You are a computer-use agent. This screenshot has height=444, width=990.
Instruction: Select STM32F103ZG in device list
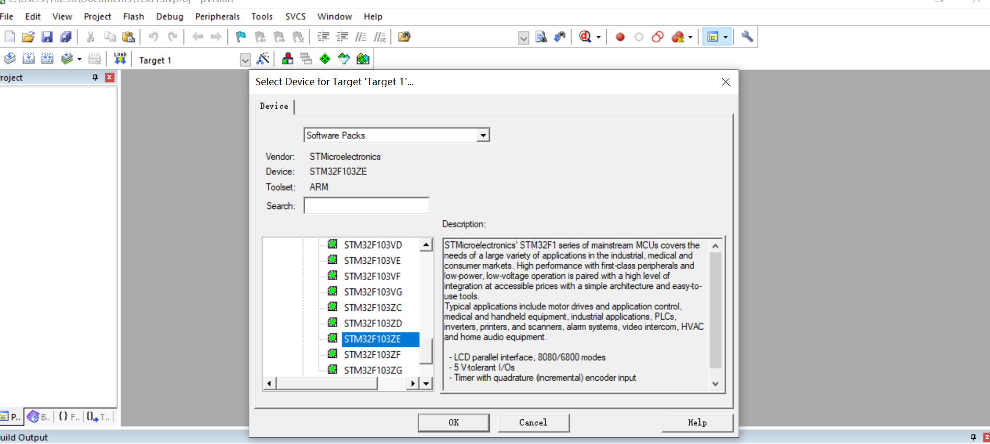point(373,370)
